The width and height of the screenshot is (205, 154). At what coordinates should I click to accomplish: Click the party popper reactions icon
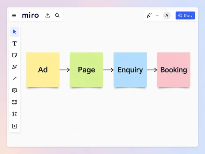pos(149,15)
